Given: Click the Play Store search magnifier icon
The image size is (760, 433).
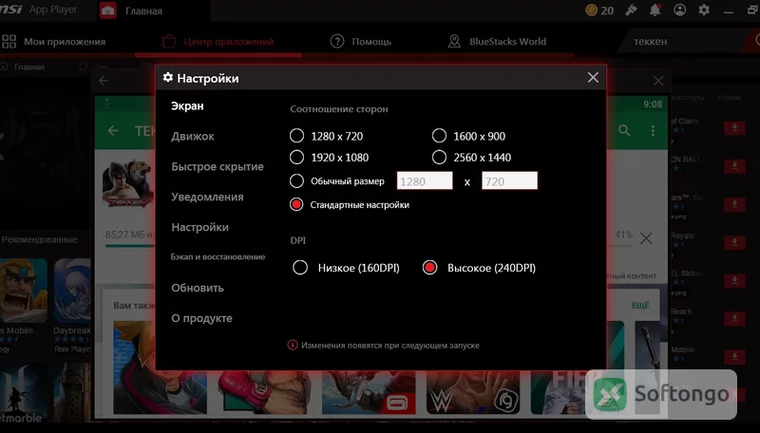Looking at the screenshot, I should (624, 130).
